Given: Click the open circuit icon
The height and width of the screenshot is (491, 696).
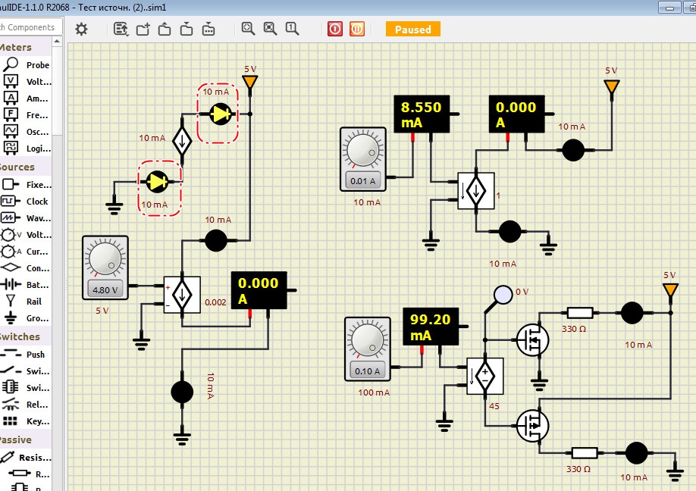Looking at the screenshot, I should coord(165,29).
